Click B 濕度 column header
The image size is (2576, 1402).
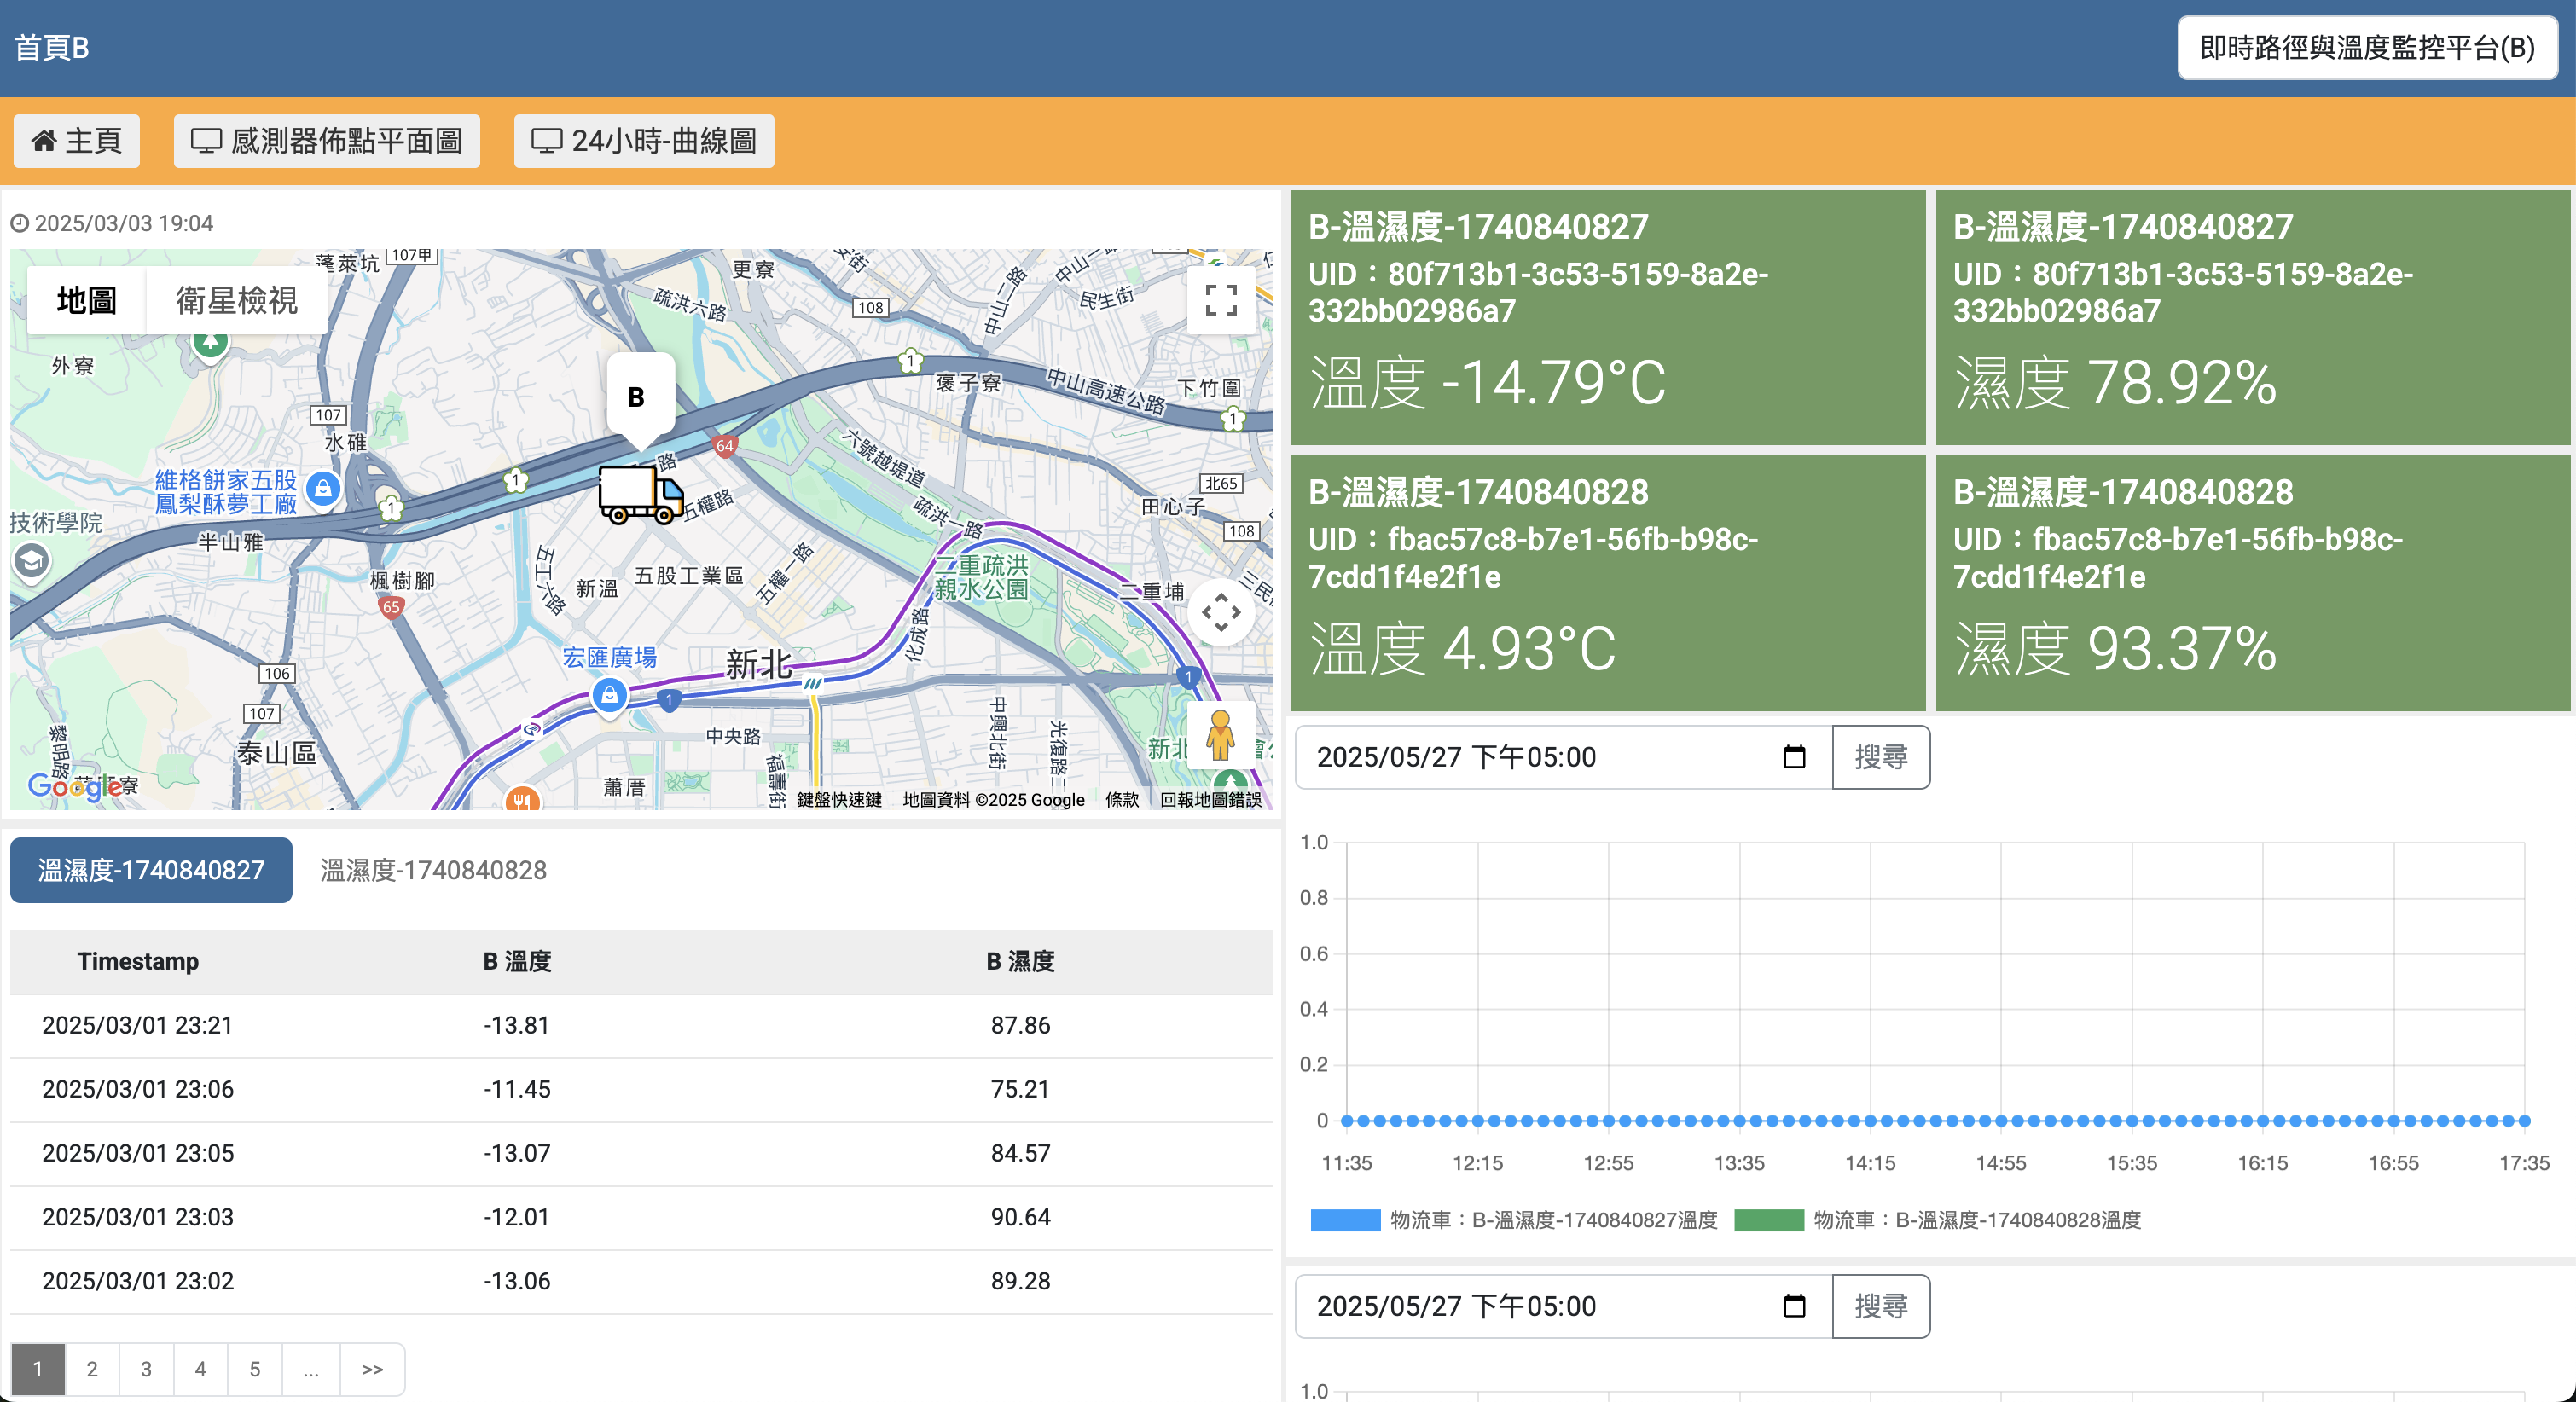coord(1020,962)
